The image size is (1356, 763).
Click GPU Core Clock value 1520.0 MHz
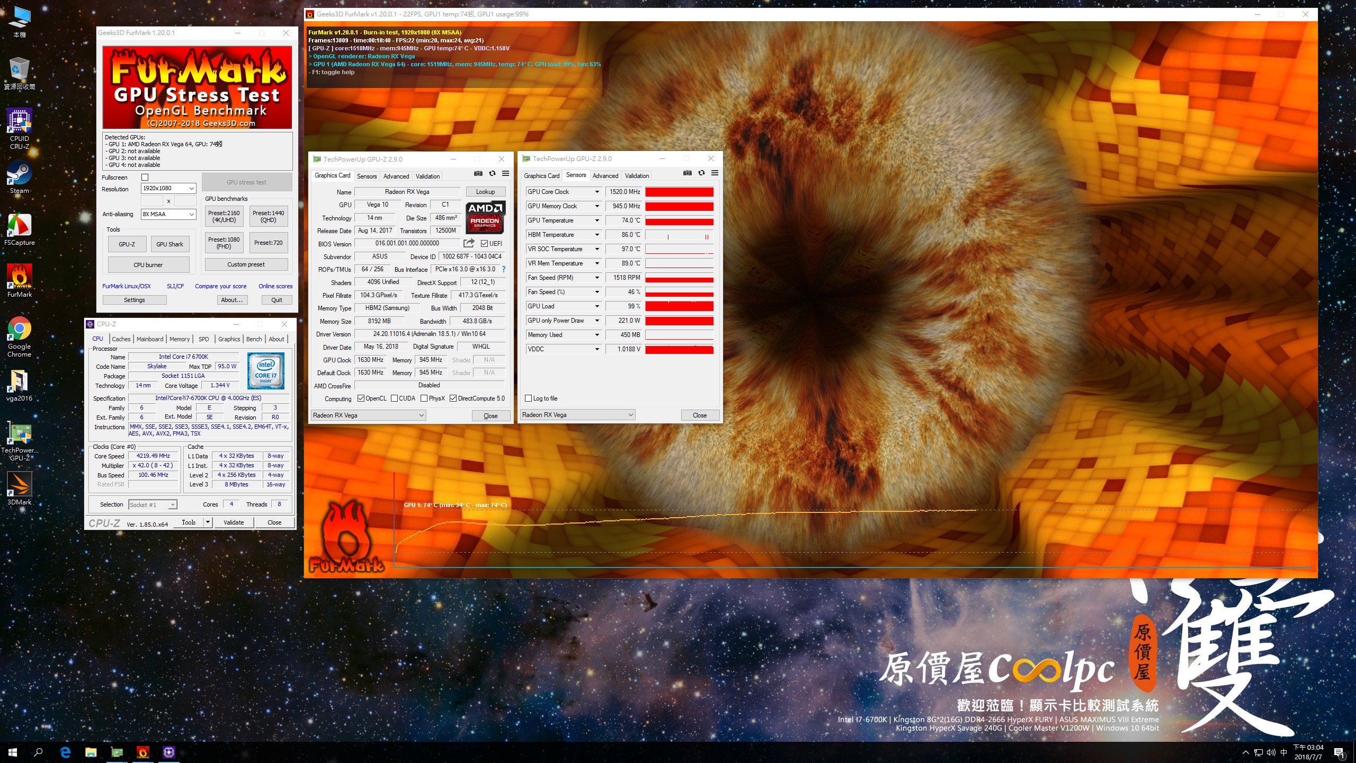coord(623,192)
